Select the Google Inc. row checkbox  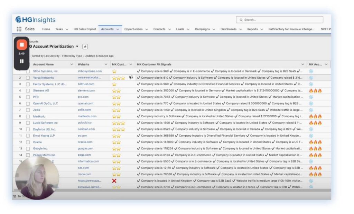(x=28, y=149)
